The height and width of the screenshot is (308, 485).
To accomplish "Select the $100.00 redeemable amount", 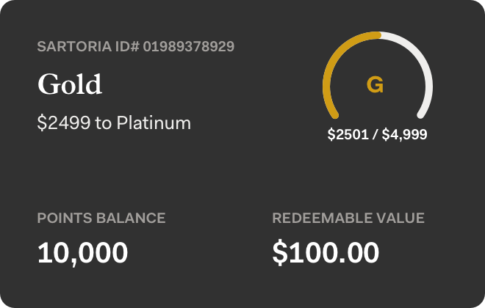I will 326,252.
